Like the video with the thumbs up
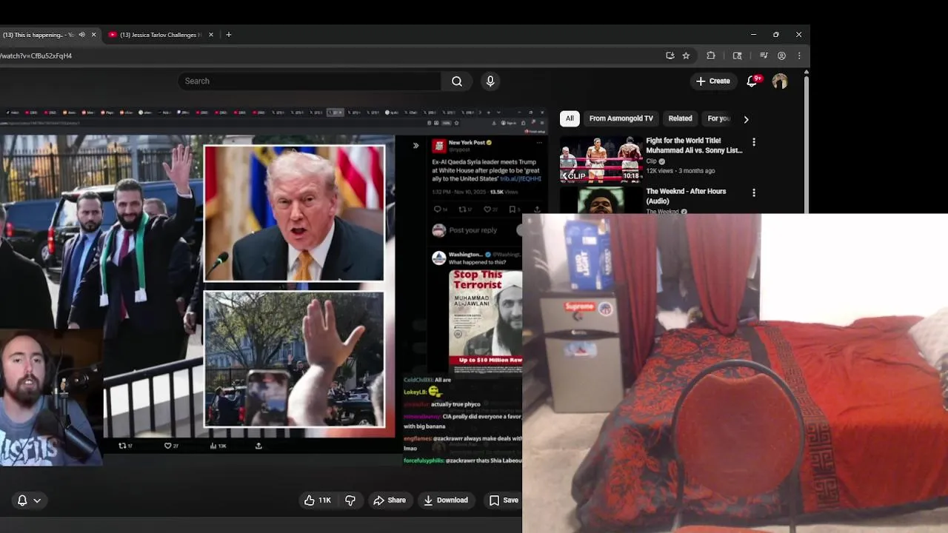The height and width of the screenshot is (533, 948). click(318, 500)
